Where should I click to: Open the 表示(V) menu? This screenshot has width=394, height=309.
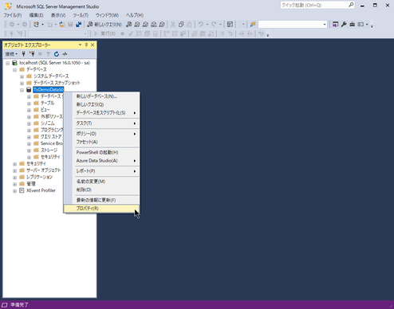(x=58, y=15)
